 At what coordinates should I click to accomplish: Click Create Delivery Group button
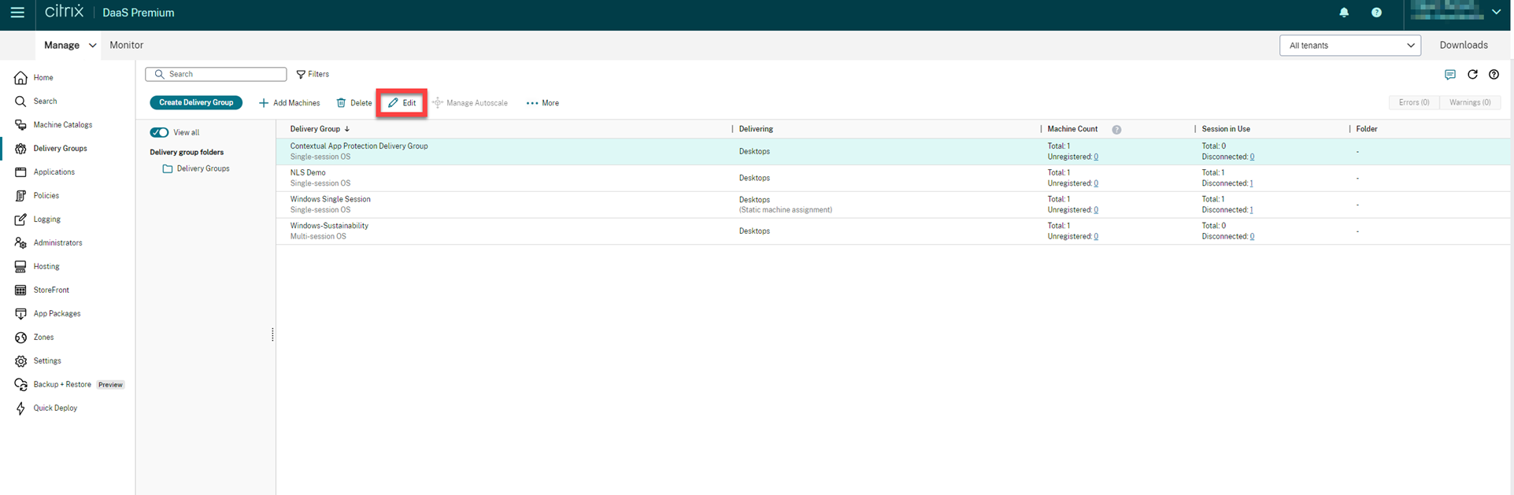[196, 103]
